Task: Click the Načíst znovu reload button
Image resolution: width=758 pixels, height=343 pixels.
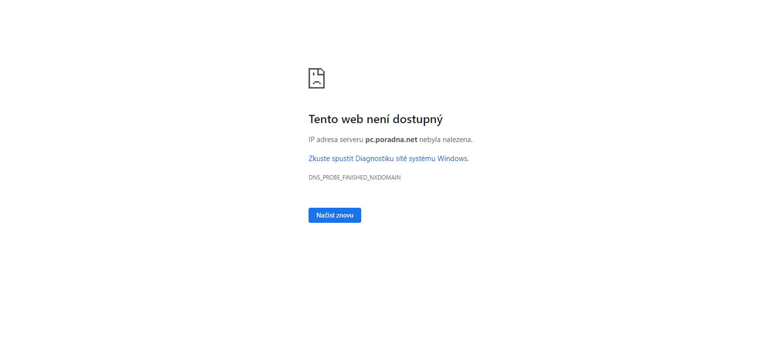Action: 334,215
